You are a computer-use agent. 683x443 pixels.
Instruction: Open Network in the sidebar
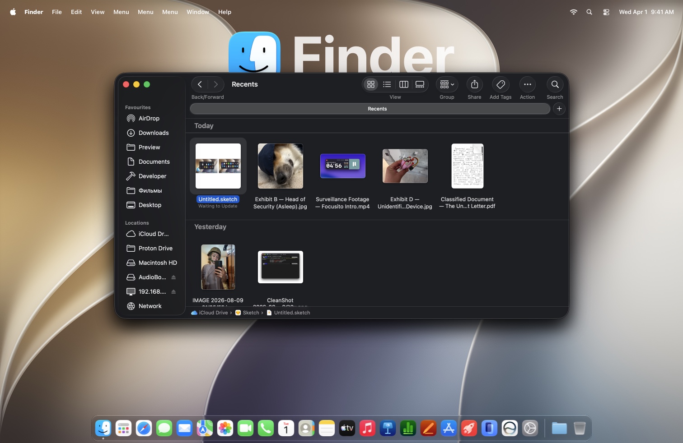coord(152,306)
